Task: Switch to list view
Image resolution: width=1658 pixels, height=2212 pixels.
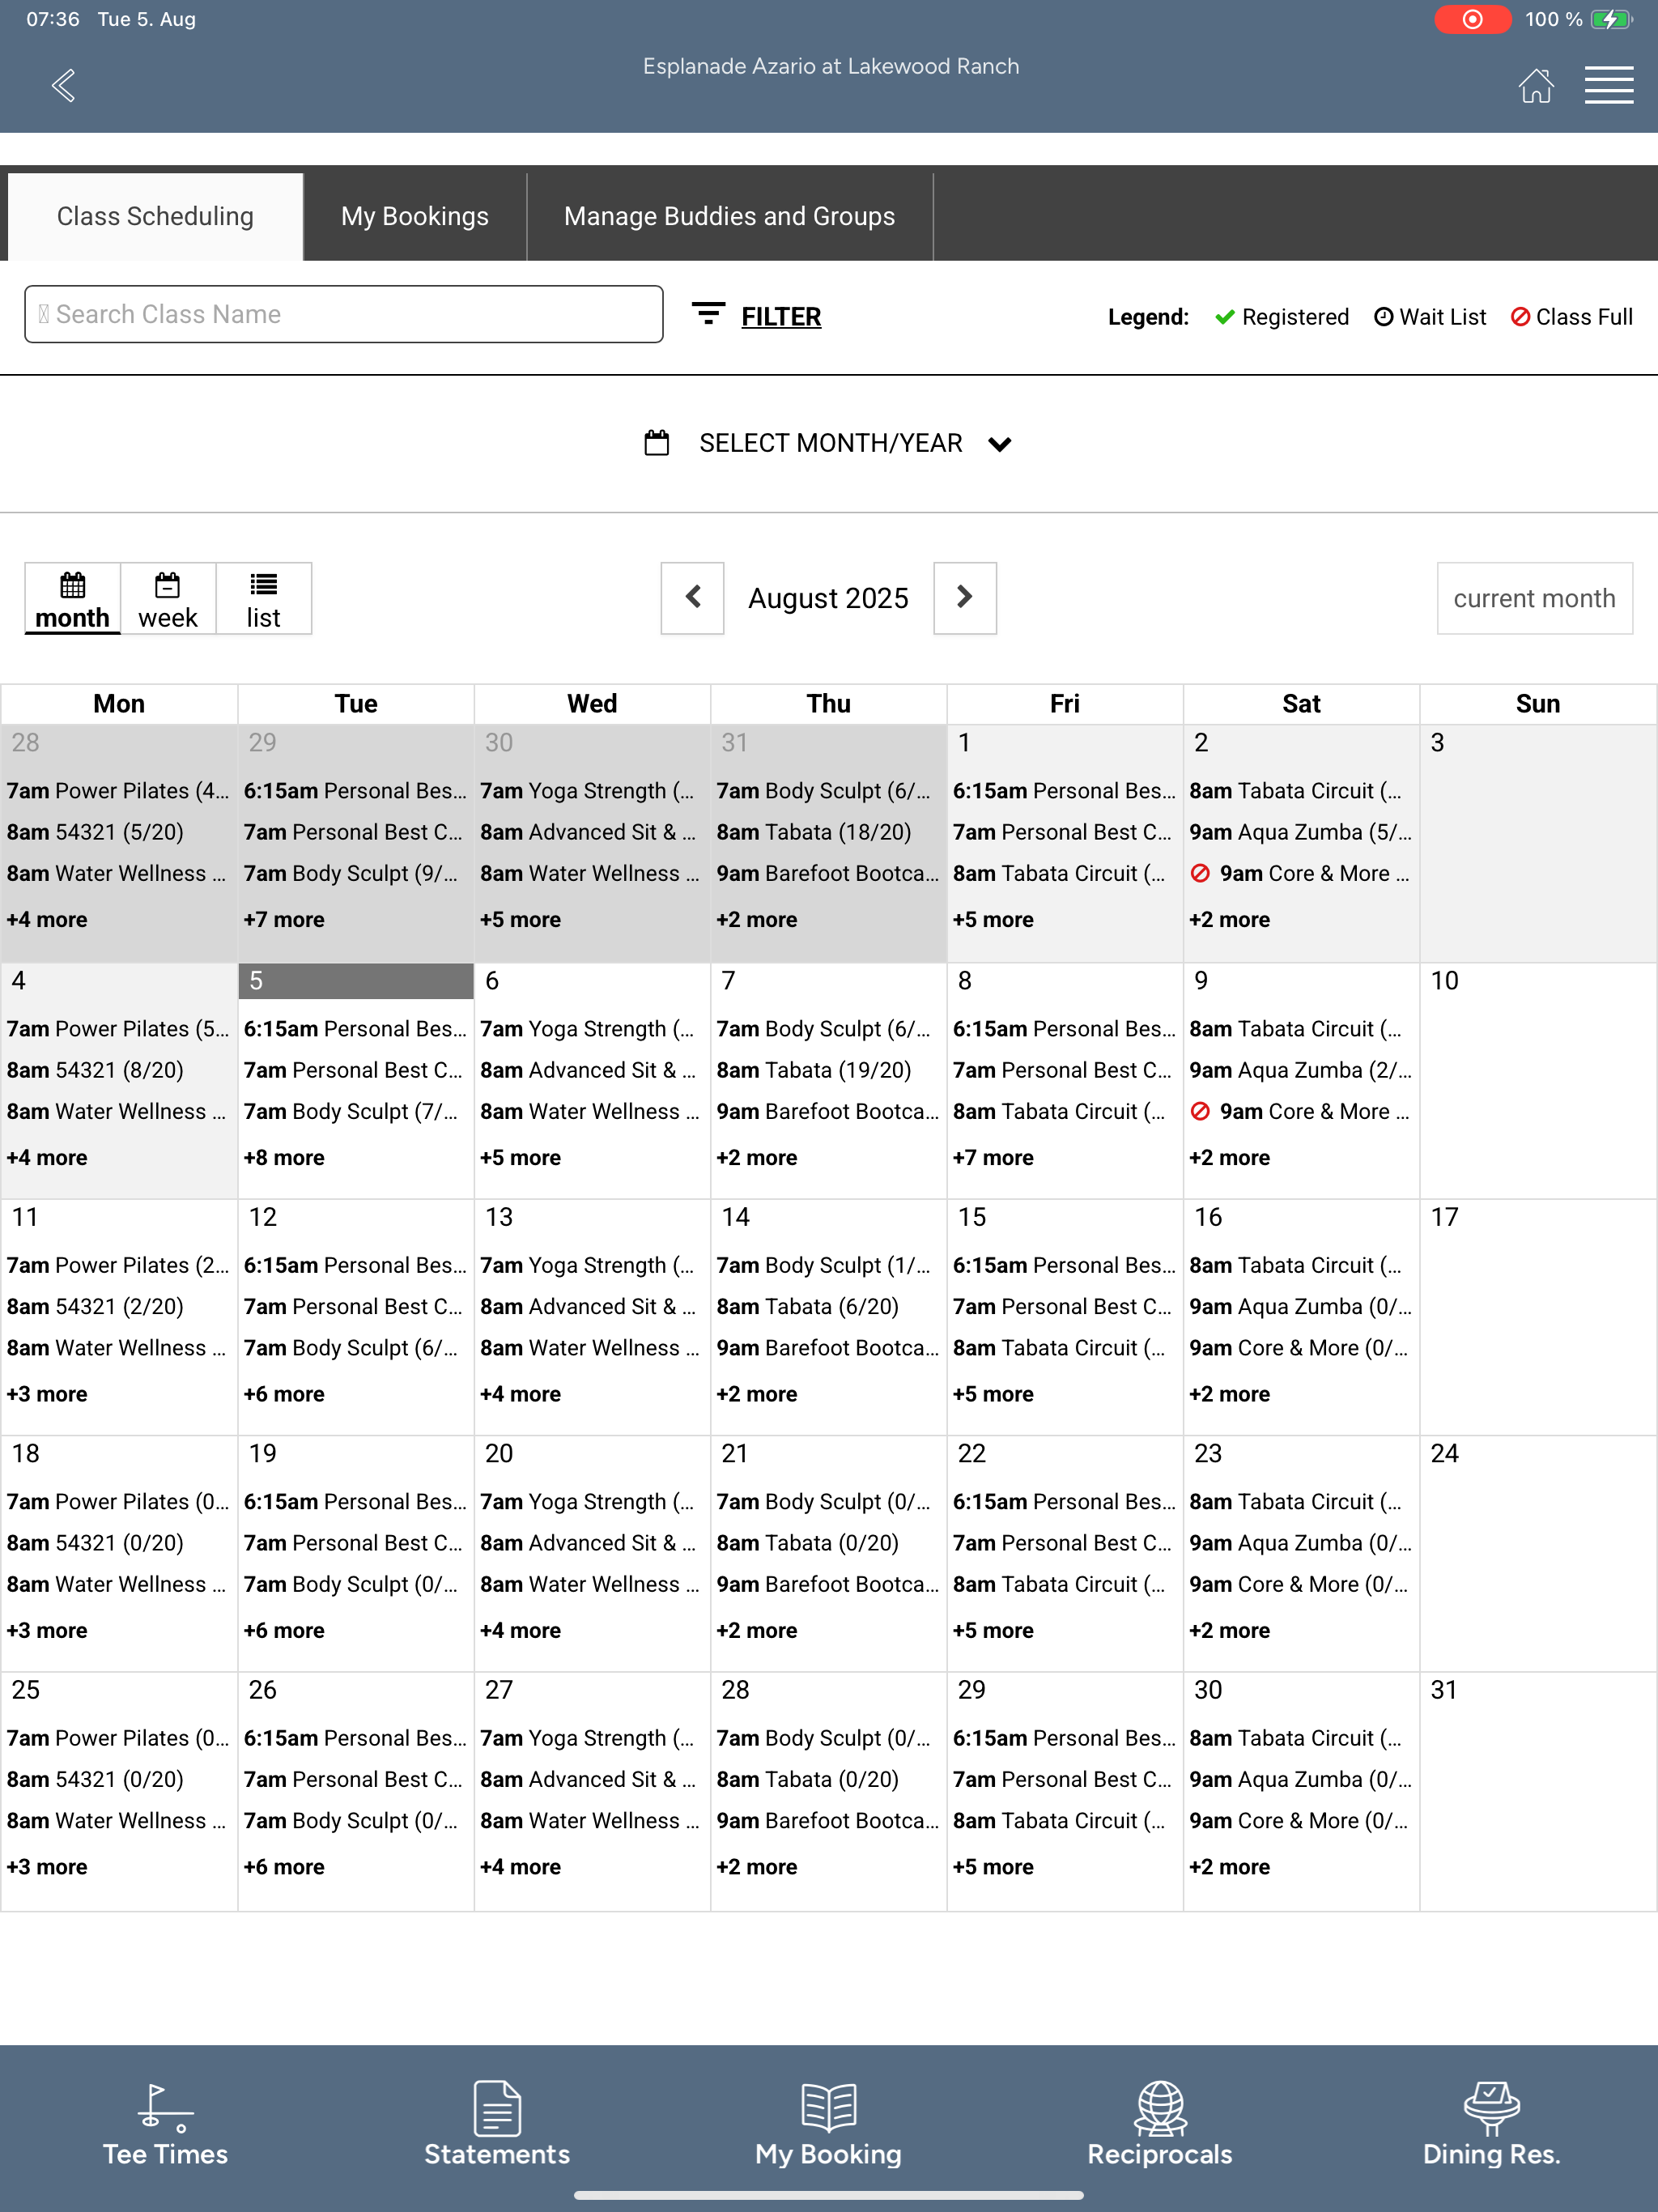Action: pos(264,599)
